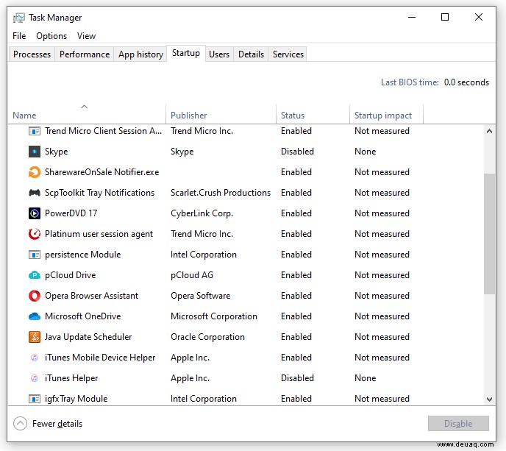Image resolution: width=506 pixels, height=451 pixels.
Task: Select ShareWareOnSale Notifier.exe entry
Action: coord(102,172)
